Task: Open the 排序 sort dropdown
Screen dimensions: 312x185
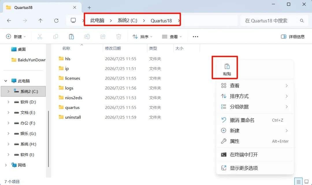Action: (x=142, y=37)
